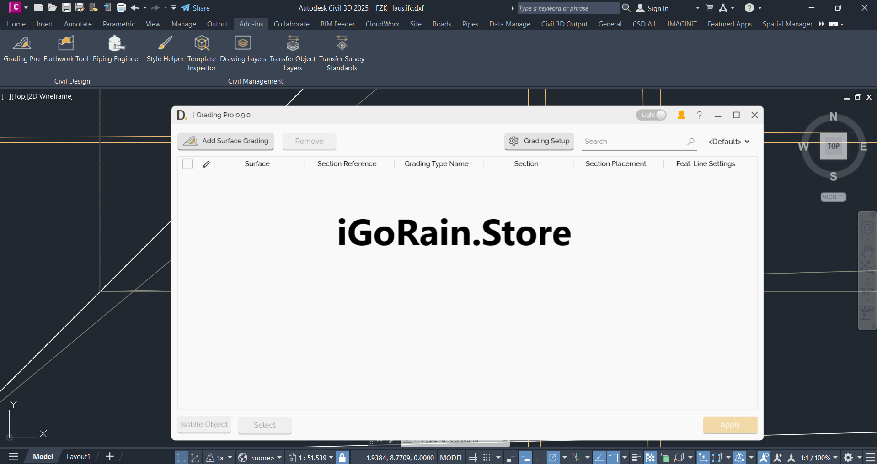The height and width of the screenshot is (464, 877).
Task: Open the Earthwork Tool
Action: (65, 50)
